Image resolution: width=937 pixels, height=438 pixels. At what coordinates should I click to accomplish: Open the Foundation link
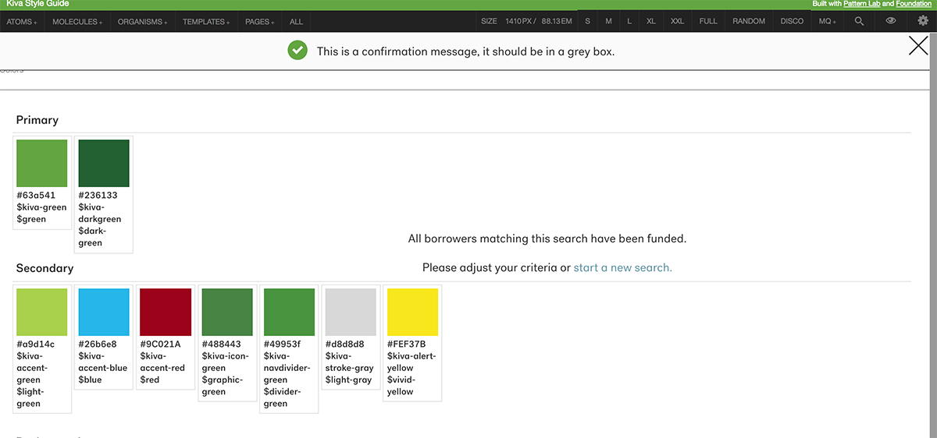(x=913, y=4)
